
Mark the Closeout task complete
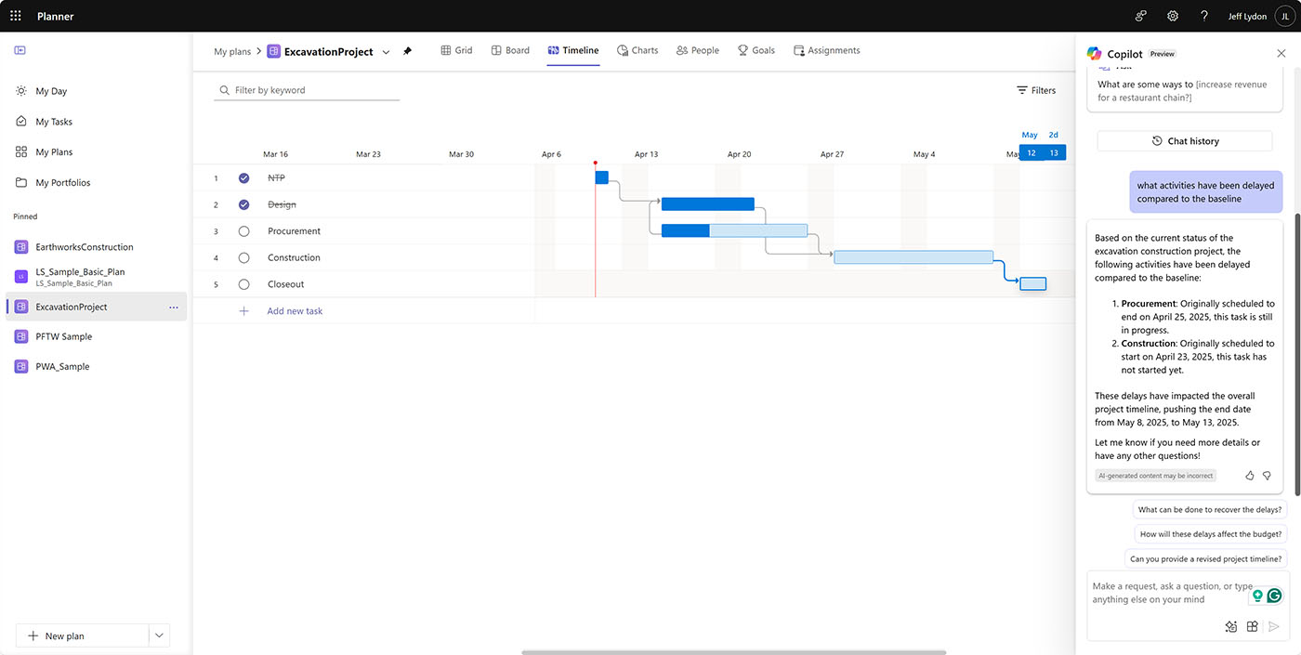(x=243, y=284)
